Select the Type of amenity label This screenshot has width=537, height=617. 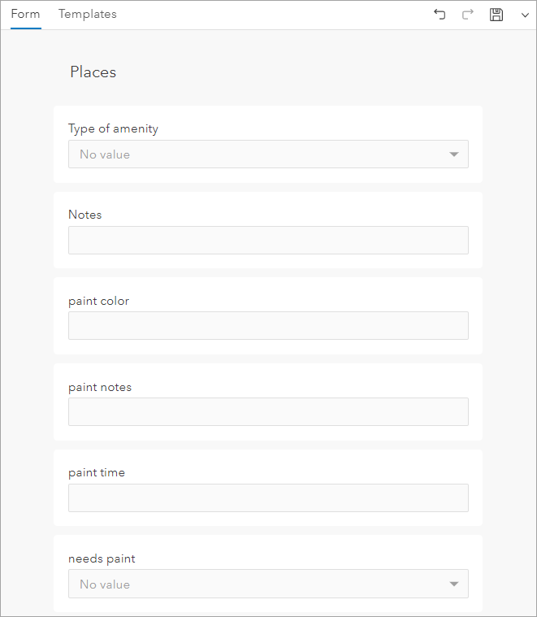coord(113,128)
